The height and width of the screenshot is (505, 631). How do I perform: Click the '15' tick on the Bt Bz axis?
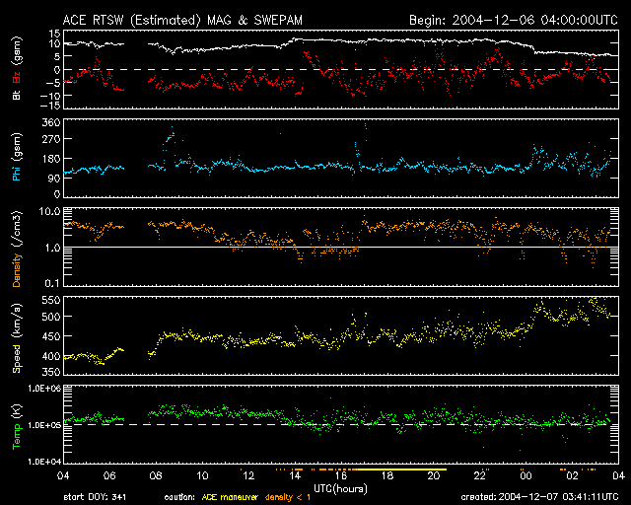tap(55, 34)
